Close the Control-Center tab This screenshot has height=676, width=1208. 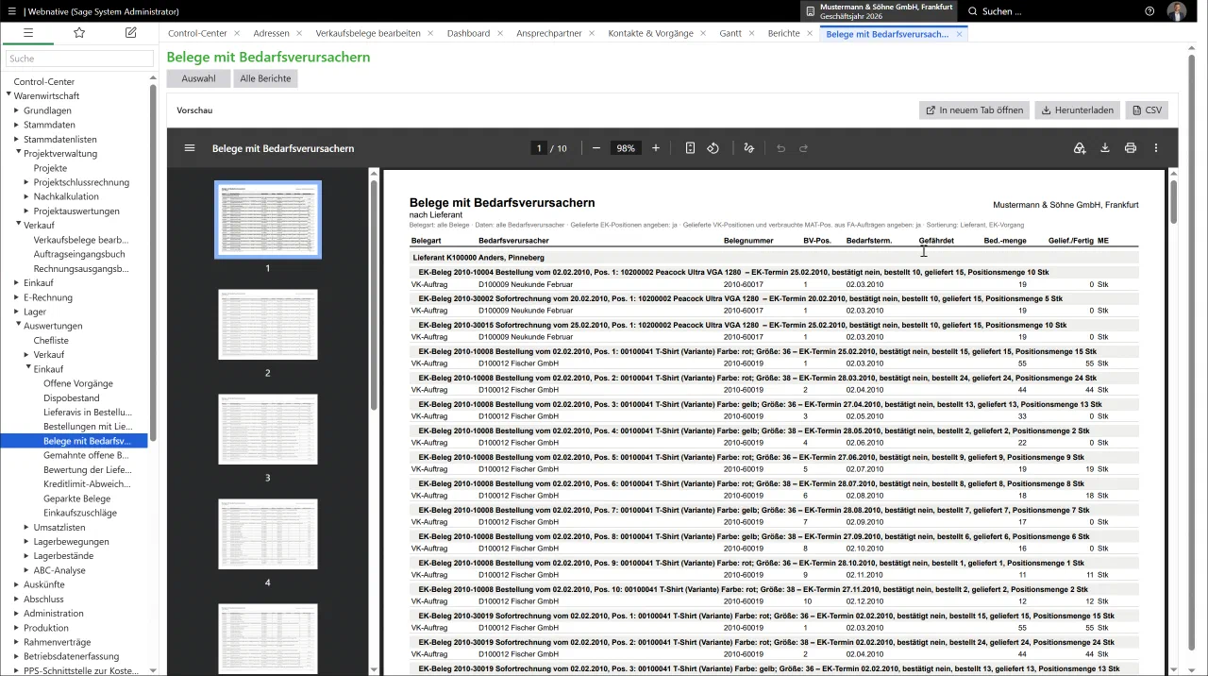pyautogui.click(x=238, y=33)
